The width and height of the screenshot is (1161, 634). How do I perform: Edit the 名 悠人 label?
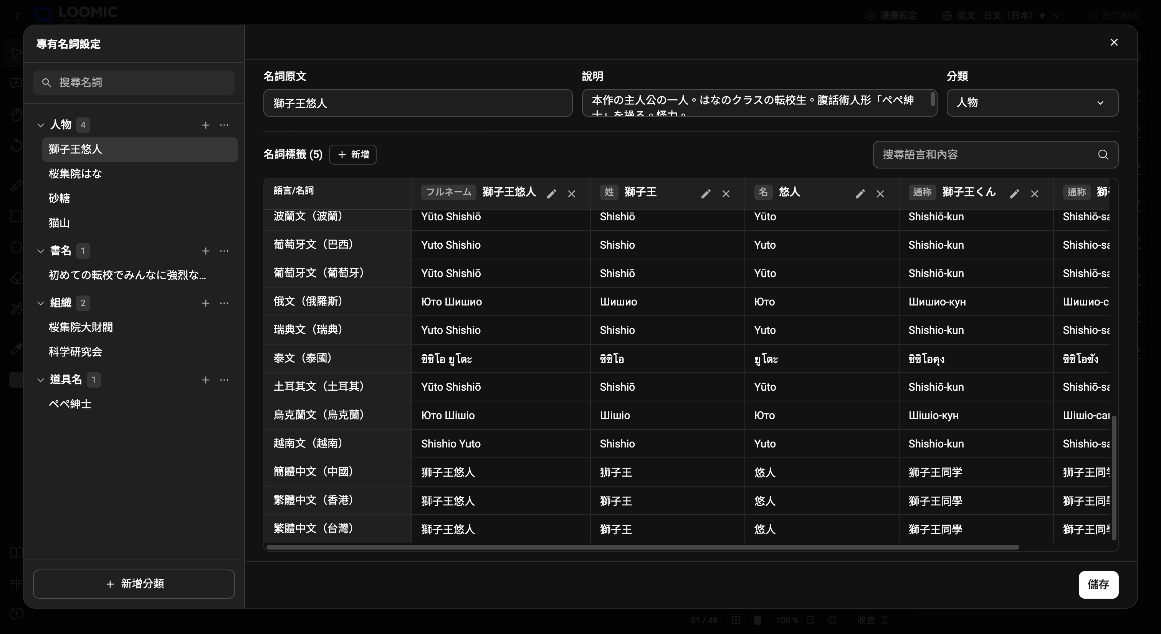pos(860,194)
